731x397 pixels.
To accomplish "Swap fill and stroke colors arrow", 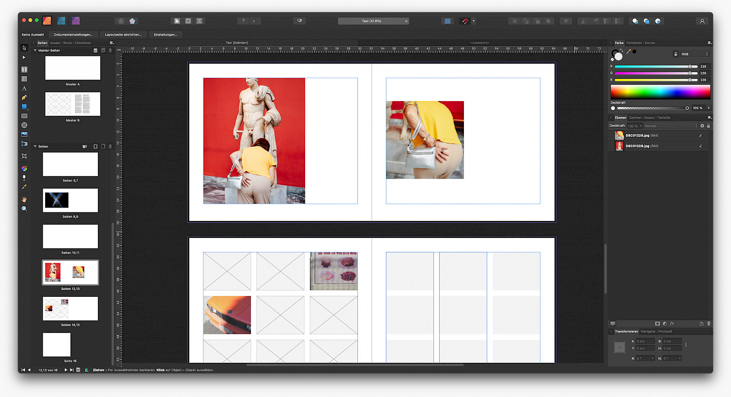I will coord(621,50).
